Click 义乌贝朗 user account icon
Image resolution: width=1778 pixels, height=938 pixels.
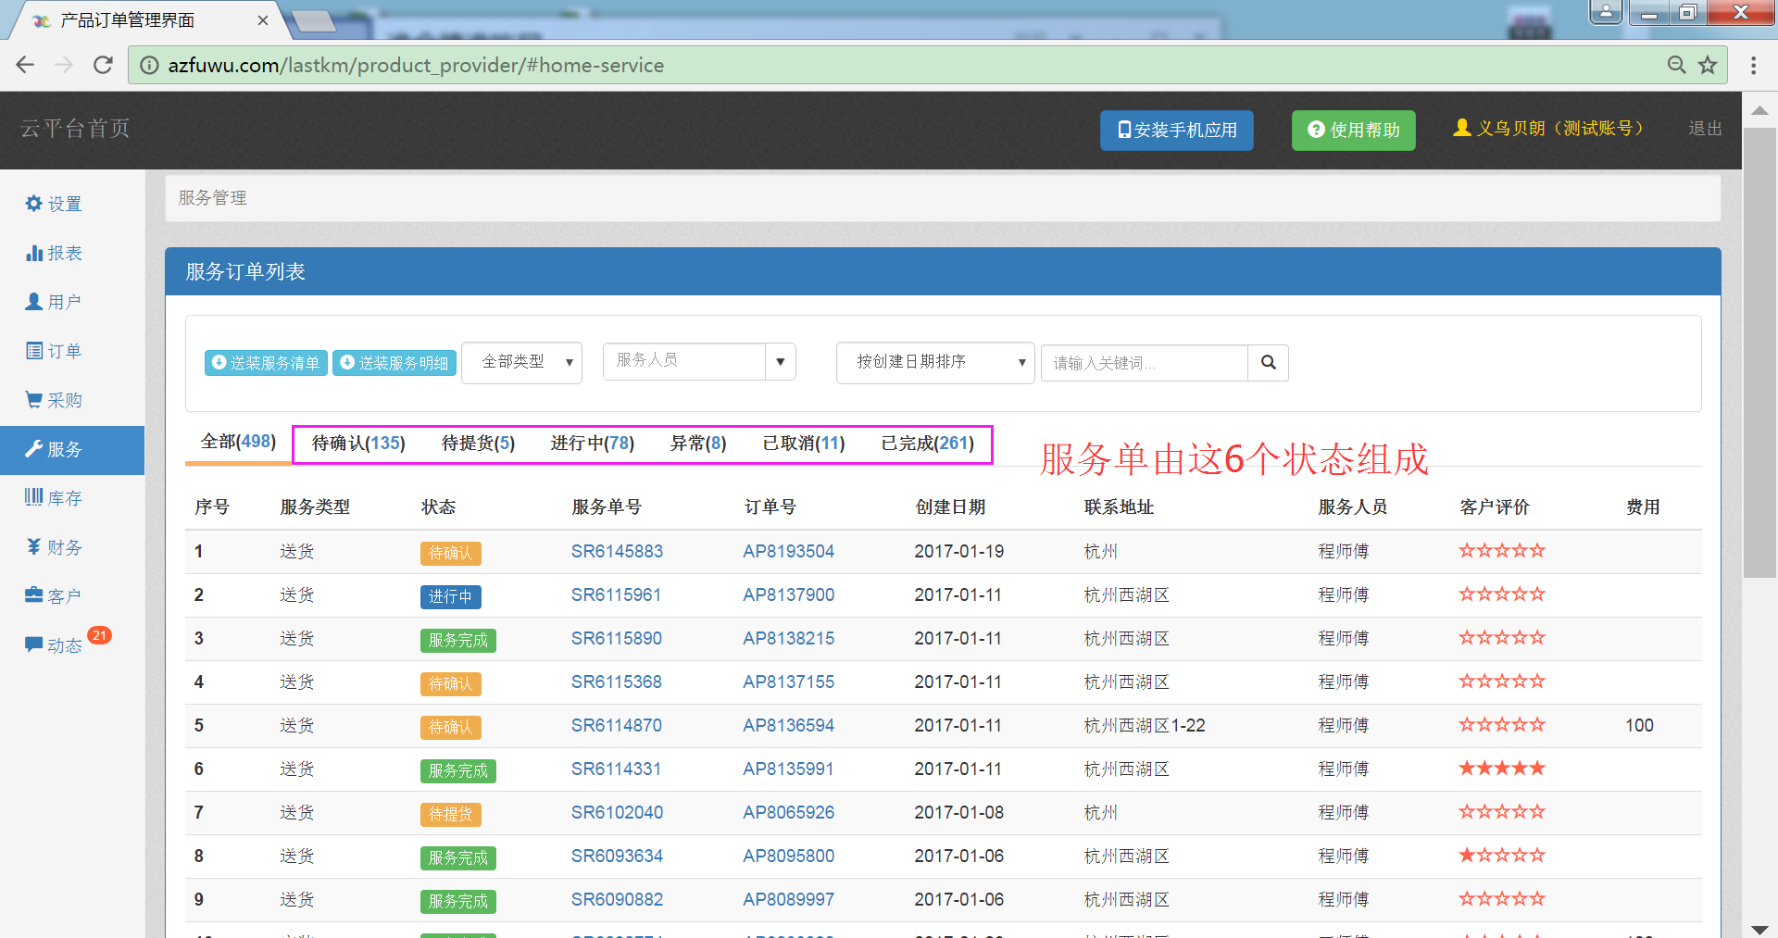[x=1462, y=128]
